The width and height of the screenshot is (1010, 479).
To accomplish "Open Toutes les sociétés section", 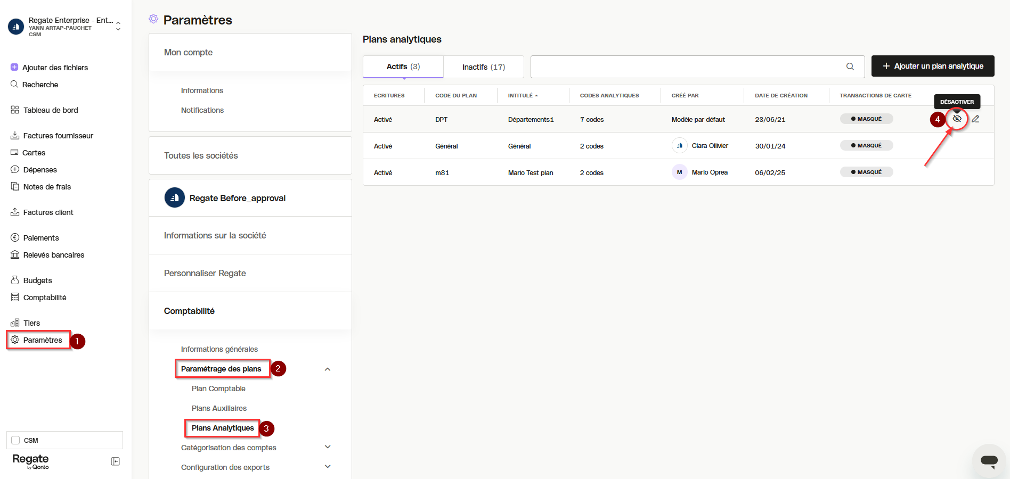I will (x=250, y=155).
